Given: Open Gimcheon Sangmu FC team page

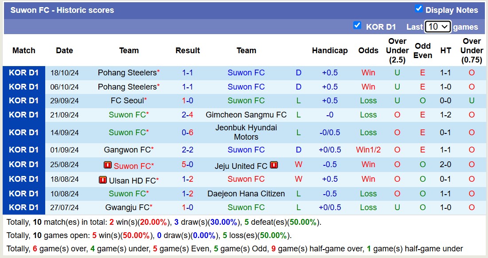Looking at the screenshot, I should (246, 115).
